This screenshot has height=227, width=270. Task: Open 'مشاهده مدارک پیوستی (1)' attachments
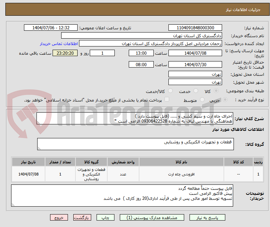click(x=152, y=218)
